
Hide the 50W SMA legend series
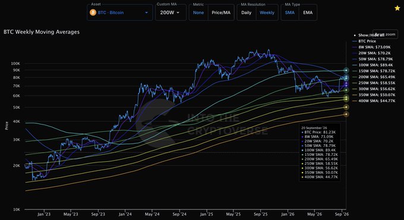click(373, 59)
